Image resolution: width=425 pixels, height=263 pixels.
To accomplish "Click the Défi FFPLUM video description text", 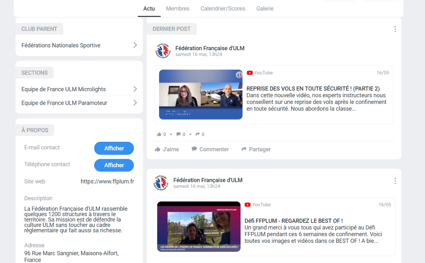I will [313, 234].
